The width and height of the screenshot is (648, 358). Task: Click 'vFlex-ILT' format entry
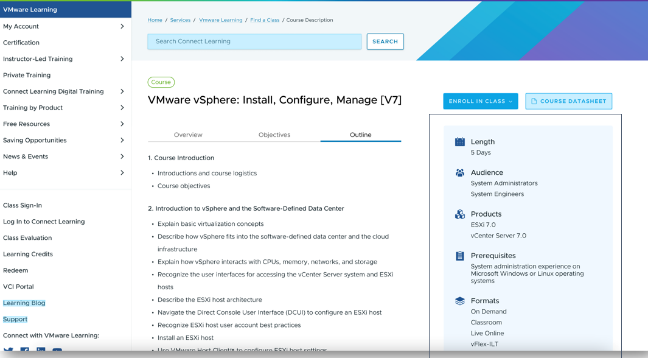(x=484, y=344)
